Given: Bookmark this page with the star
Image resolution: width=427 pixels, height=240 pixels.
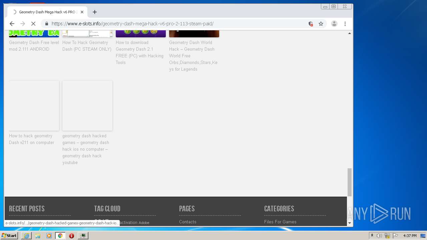Looking at the screenshot, I should coord(321,24).
